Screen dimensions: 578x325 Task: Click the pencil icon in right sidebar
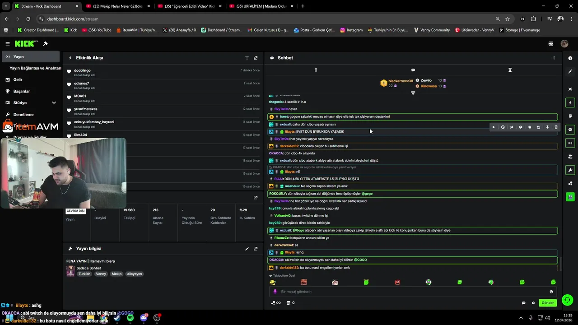(x=570, y=71)
